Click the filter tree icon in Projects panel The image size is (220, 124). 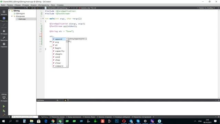coord(27,8)
